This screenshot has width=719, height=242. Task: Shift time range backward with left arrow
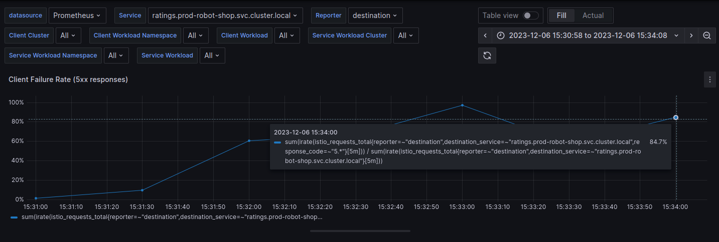pos(485,35)
